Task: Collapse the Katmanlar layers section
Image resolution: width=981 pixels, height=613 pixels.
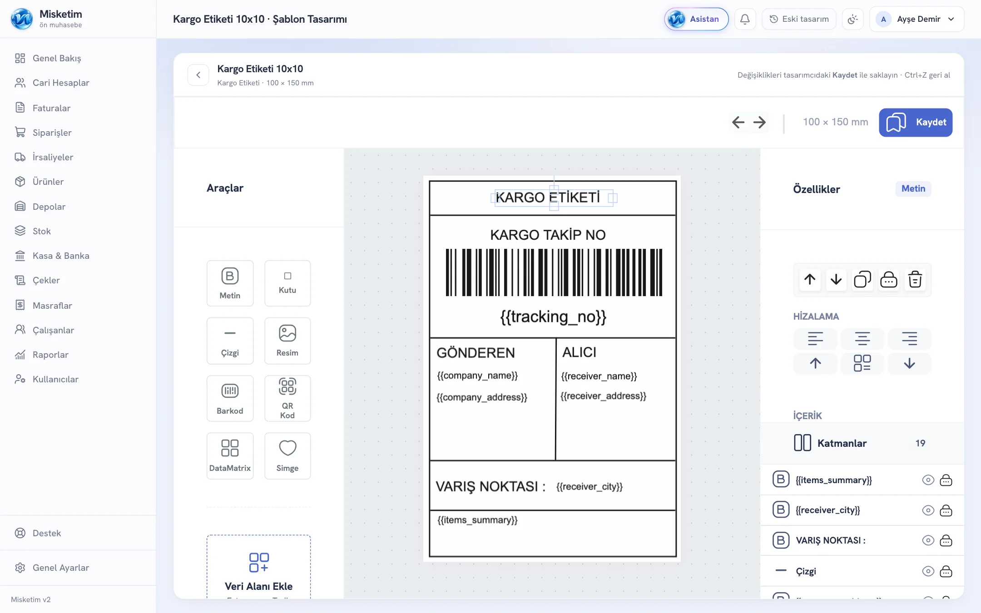Action: pos(862,443)
